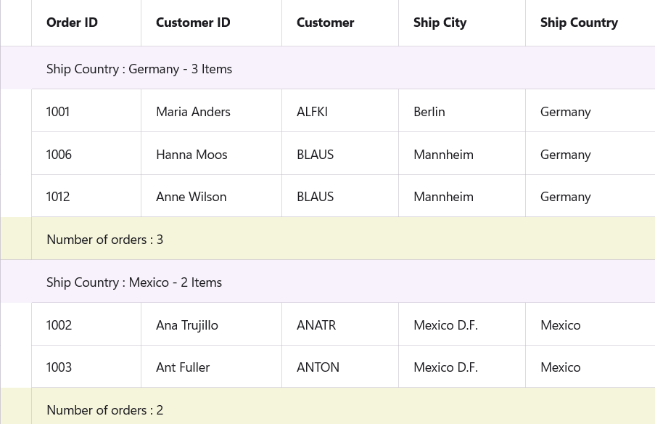Screen dimensions: 655x424
Task: Select the Anne Wilson cell
Action: tap(191, 196)
